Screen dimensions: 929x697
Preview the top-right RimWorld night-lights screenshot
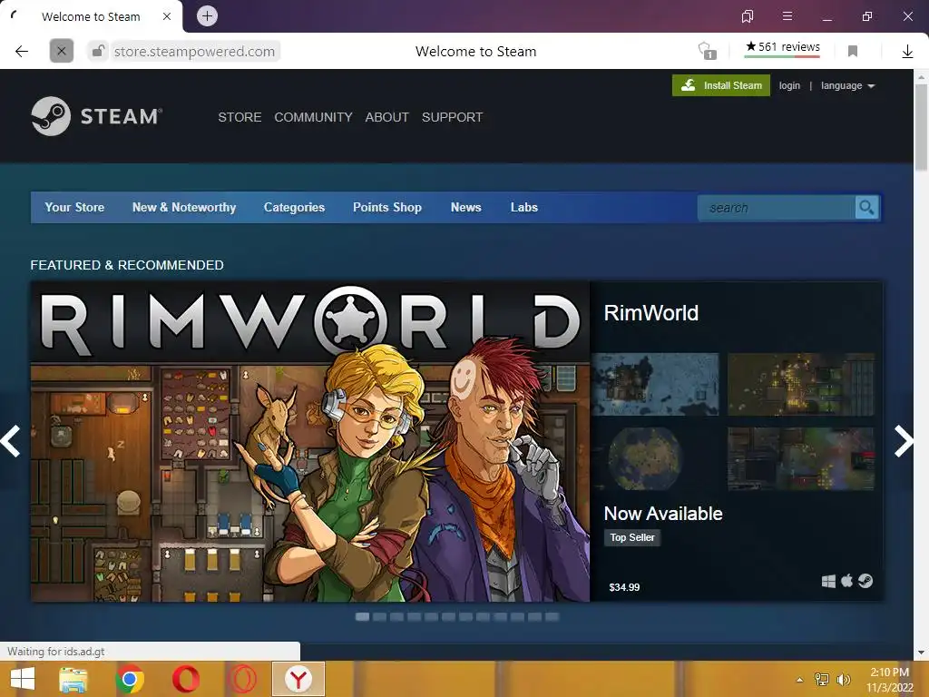(x=801, y=384)
